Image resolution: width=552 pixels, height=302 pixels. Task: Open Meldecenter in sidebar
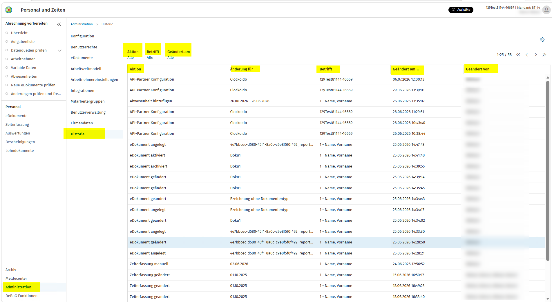coord(16,279)
